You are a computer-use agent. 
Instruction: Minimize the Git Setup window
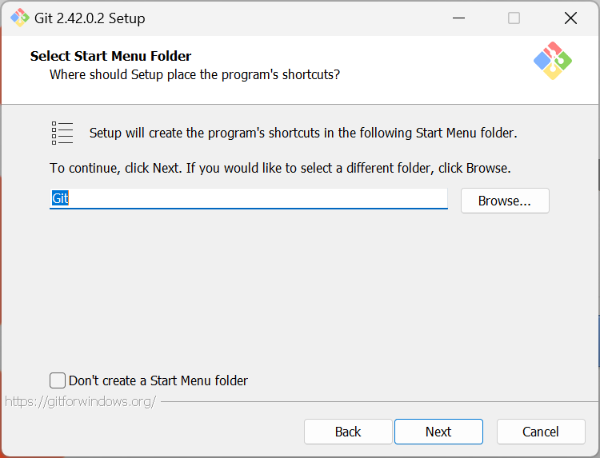pos(458,18)
